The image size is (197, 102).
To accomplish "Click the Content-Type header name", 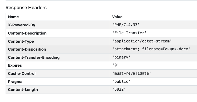I will (21, 41).
